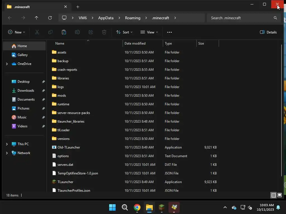Click the vertical scrollbar of file list
Image resolution: width=286 pixels, height=214 pixels.
[x=282, y=110]
